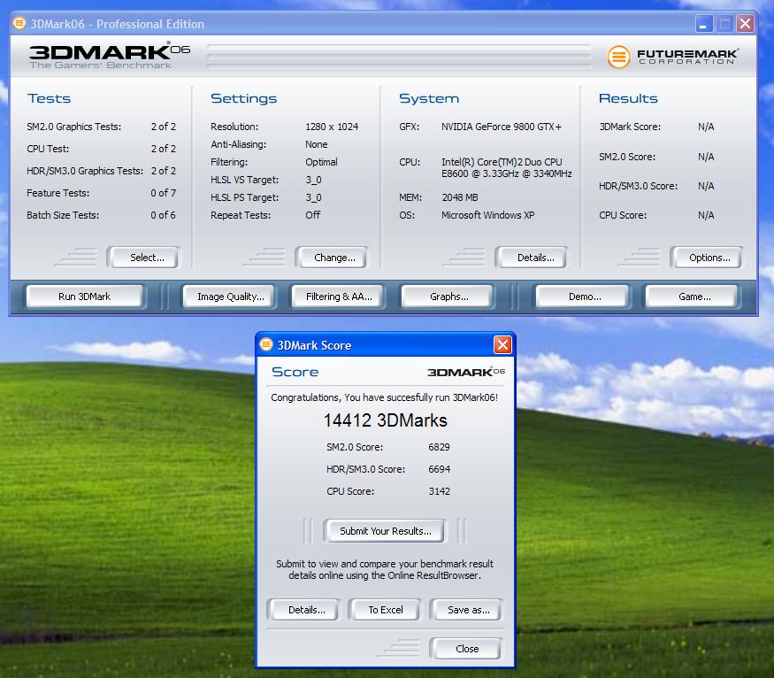
Task: Open the Results Options... button
Action: [x=708, y=258]
